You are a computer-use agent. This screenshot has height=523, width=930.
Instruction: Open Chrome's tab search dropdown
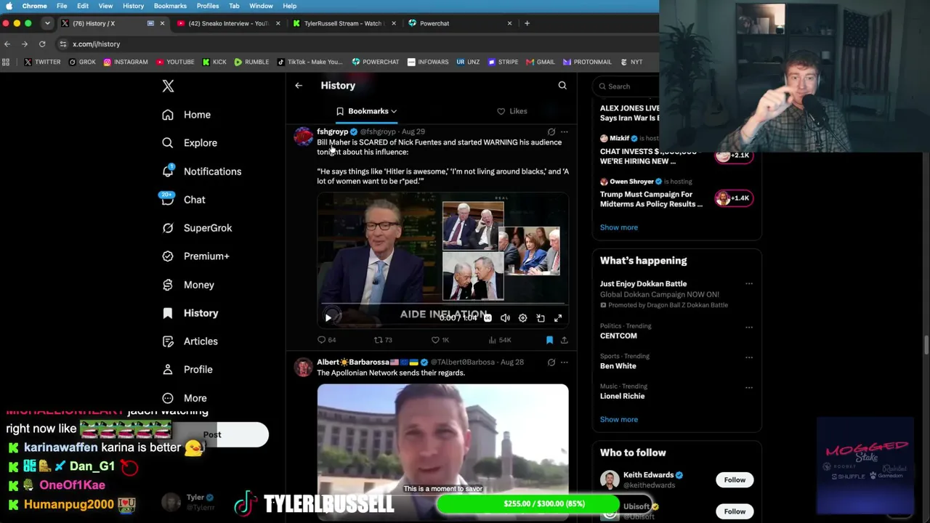(x=47, y=23)
